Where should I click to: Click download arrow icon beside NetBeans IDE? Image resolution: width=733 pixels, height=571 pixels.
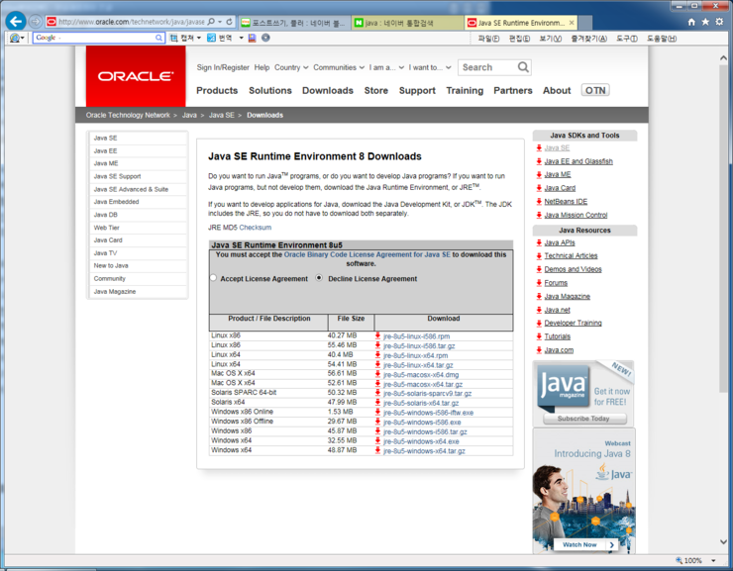[539, 202]
